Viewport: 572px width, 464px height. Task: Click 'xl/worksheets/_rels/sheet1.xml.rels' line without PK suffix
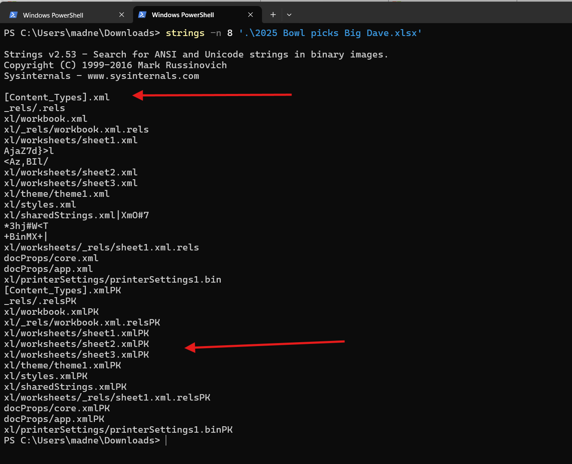(101, 247)
